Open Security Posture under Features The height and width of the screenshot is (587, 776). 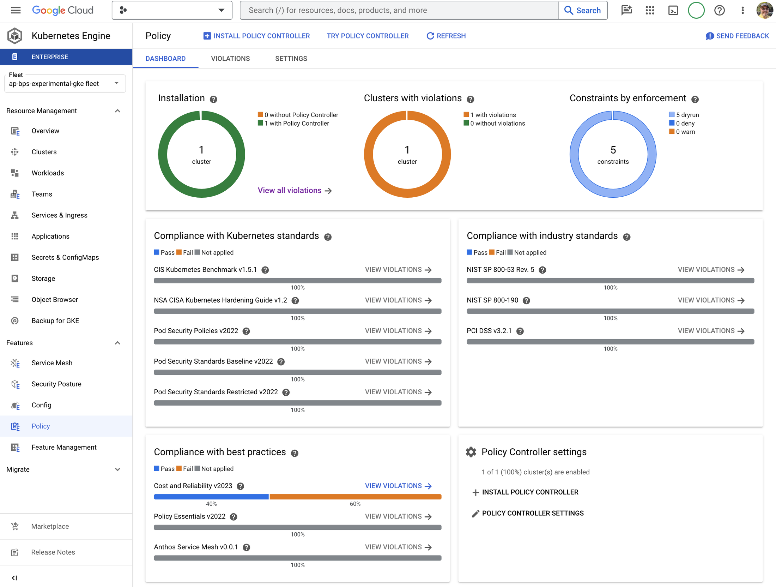[66, 384]
